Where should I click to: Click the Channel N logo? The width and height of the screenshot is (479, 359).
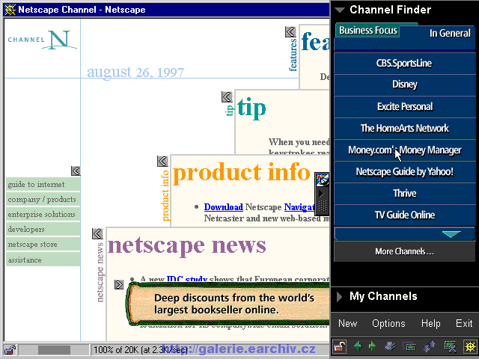click(x=42, y=40)
